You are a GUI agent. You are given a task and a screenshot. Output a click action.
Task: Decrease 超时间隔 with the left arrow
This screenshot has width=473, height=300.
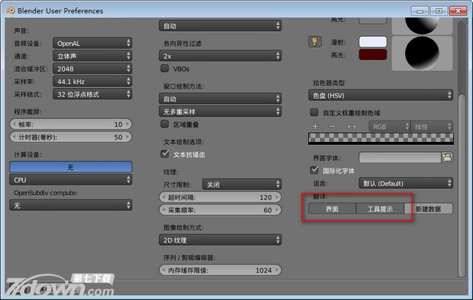163,197
